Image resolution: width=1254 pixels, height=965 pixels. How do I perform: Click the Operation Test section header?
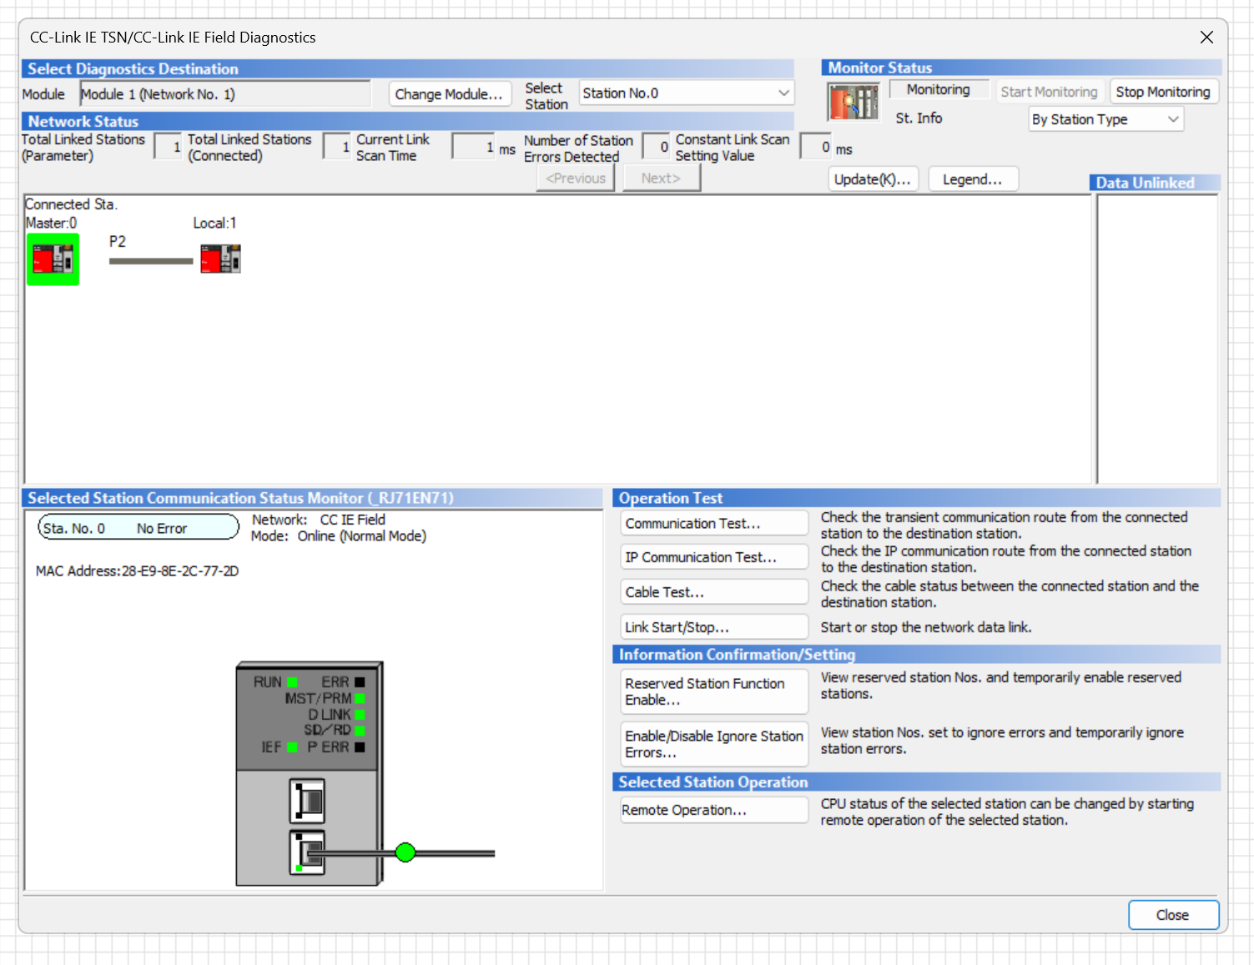(x=916, y=498)
